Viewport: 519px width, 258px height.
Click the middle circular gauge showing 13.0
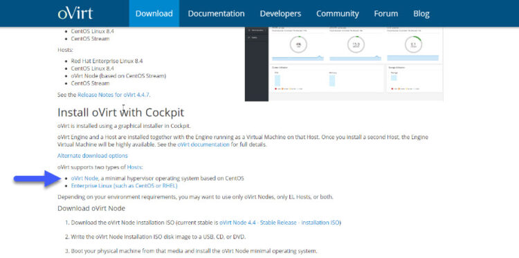coord(356,44)
